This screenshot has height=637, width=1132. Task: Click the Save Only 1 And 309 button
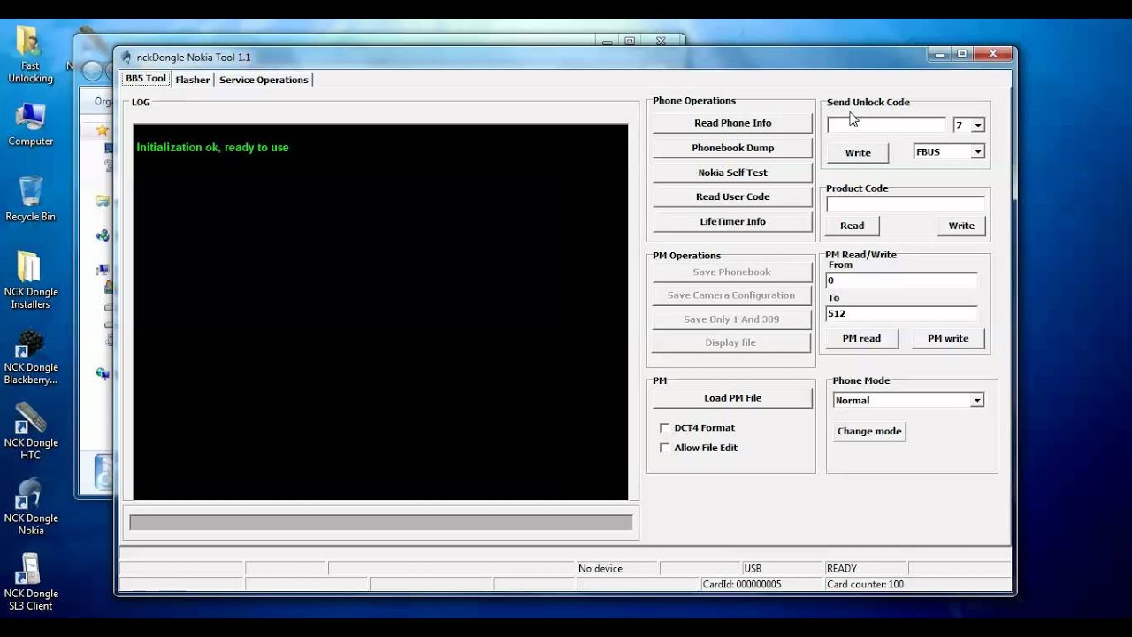click(x=731, y=319)
